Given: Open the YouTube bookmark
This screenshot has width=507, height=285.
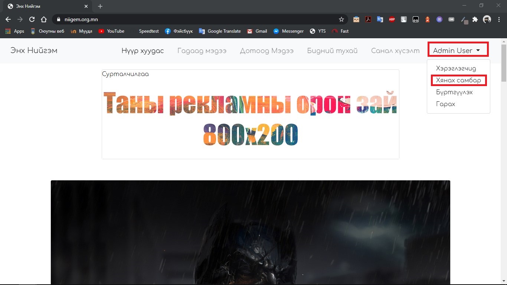Looking at the screenshot, I should 111,31.
